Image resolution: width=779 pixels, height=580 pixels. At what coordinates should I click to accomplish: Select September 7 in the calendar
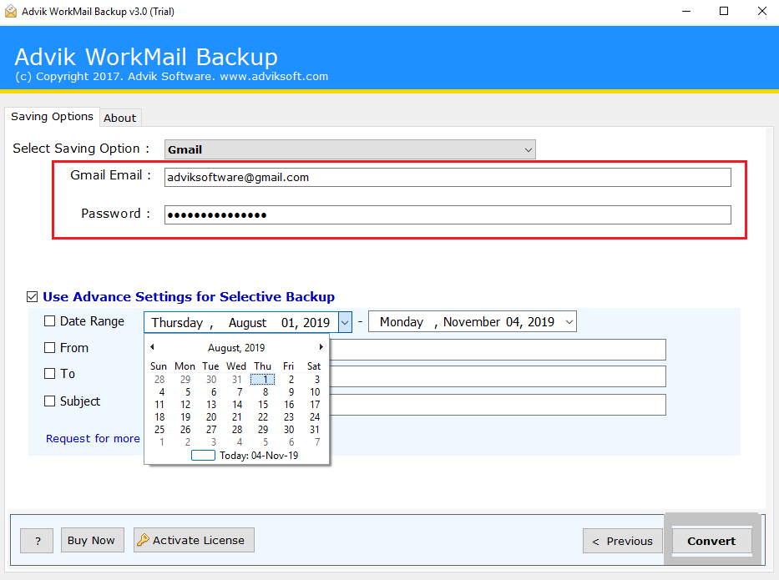pos(317,442)
